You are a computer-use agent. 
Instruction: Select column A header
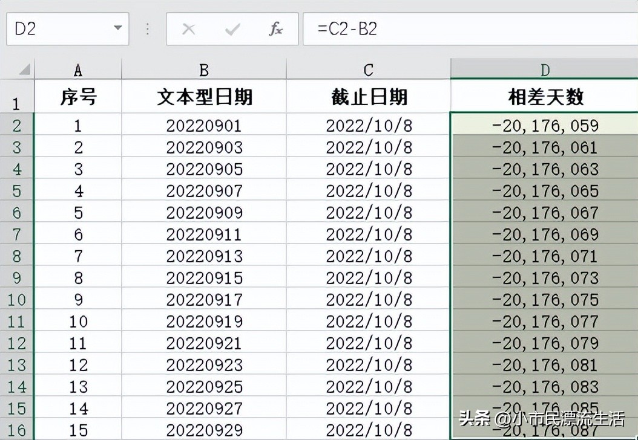click(78, 70)
